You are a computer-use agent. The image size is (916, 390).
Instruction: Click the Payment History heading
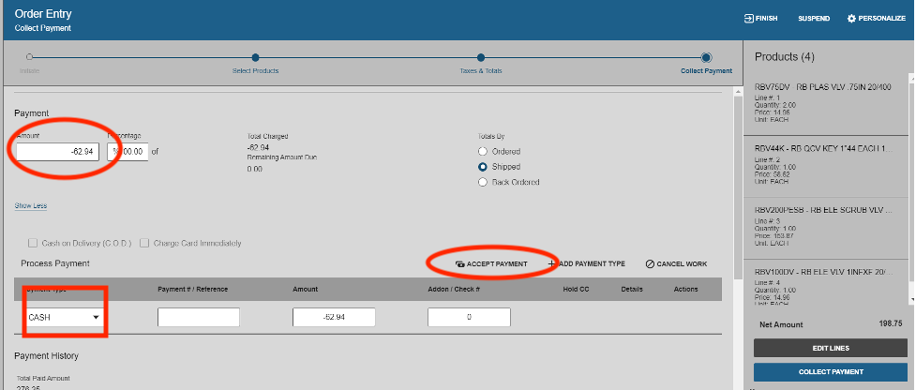46,355
